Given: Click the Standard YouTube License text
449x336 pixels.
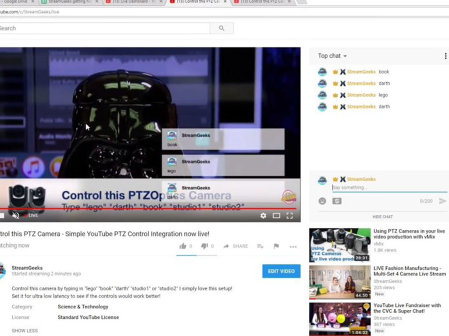Looking at the screenshot, I should [88, 317].
